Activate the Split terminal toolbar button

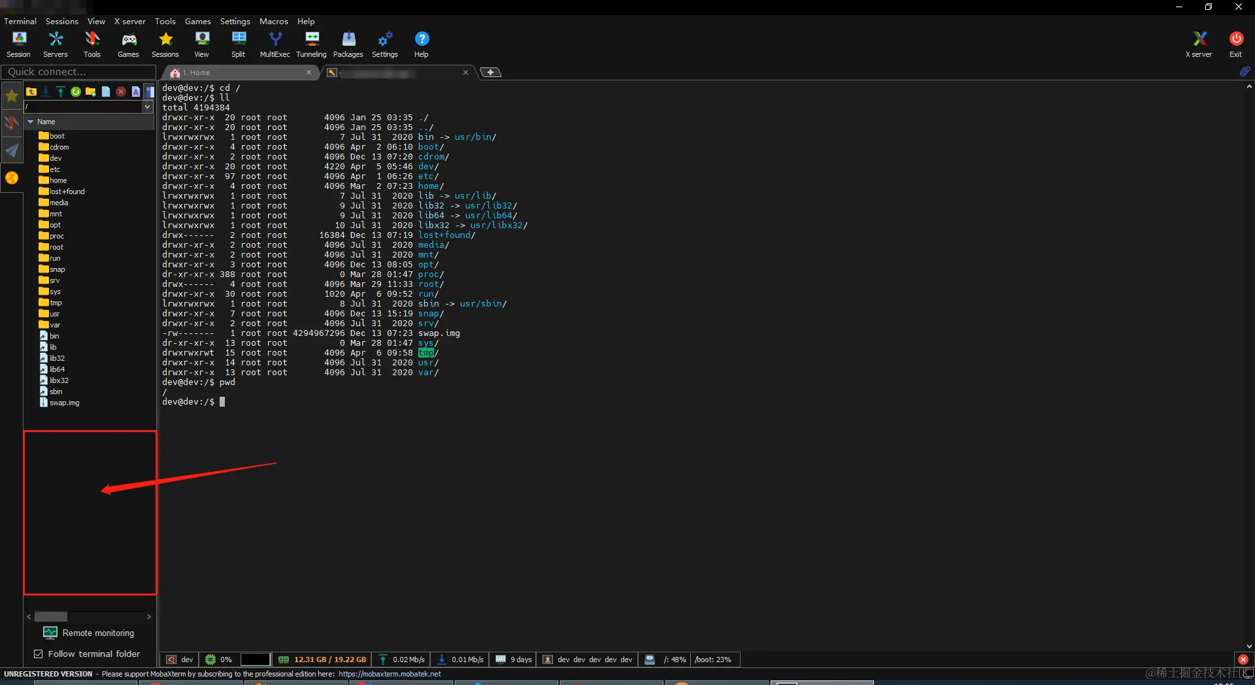[x=239, y=44]
